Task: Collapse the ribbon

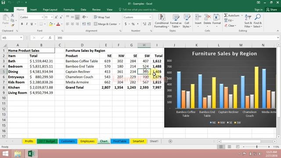Action: coord(278,31)
